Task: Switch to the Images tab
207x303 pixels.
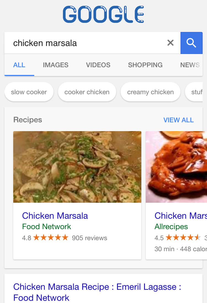Action: (55, 65)
